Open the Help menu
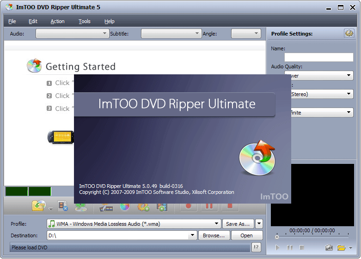The height and width of the screenshot is (259, 361). pos(110,21)
